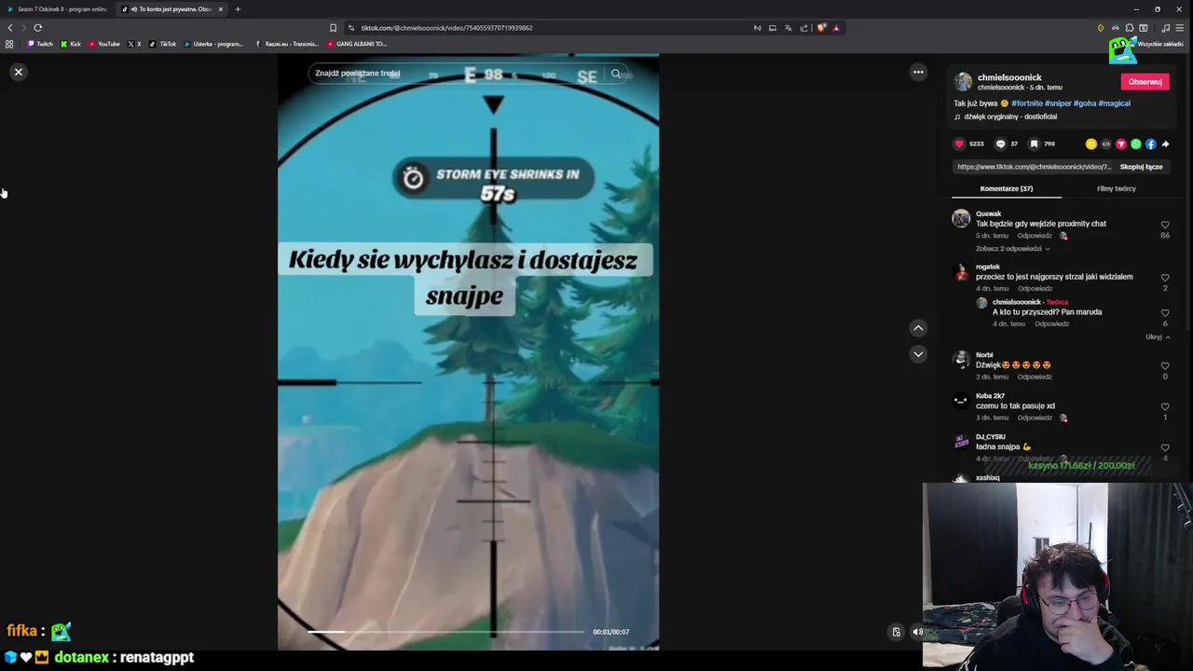This screenshot has height=671, width=1193.
Task: Open the Twitch bookmark
Action: click(40, 44)
